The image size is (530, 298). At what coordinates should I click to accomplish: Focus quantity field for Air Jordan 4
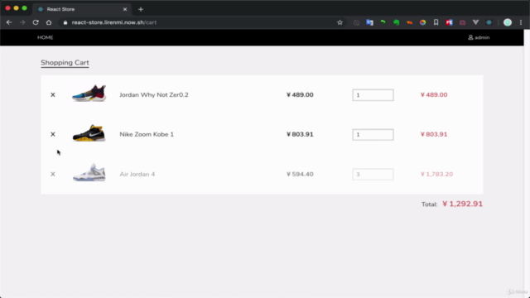coord(373,175)
